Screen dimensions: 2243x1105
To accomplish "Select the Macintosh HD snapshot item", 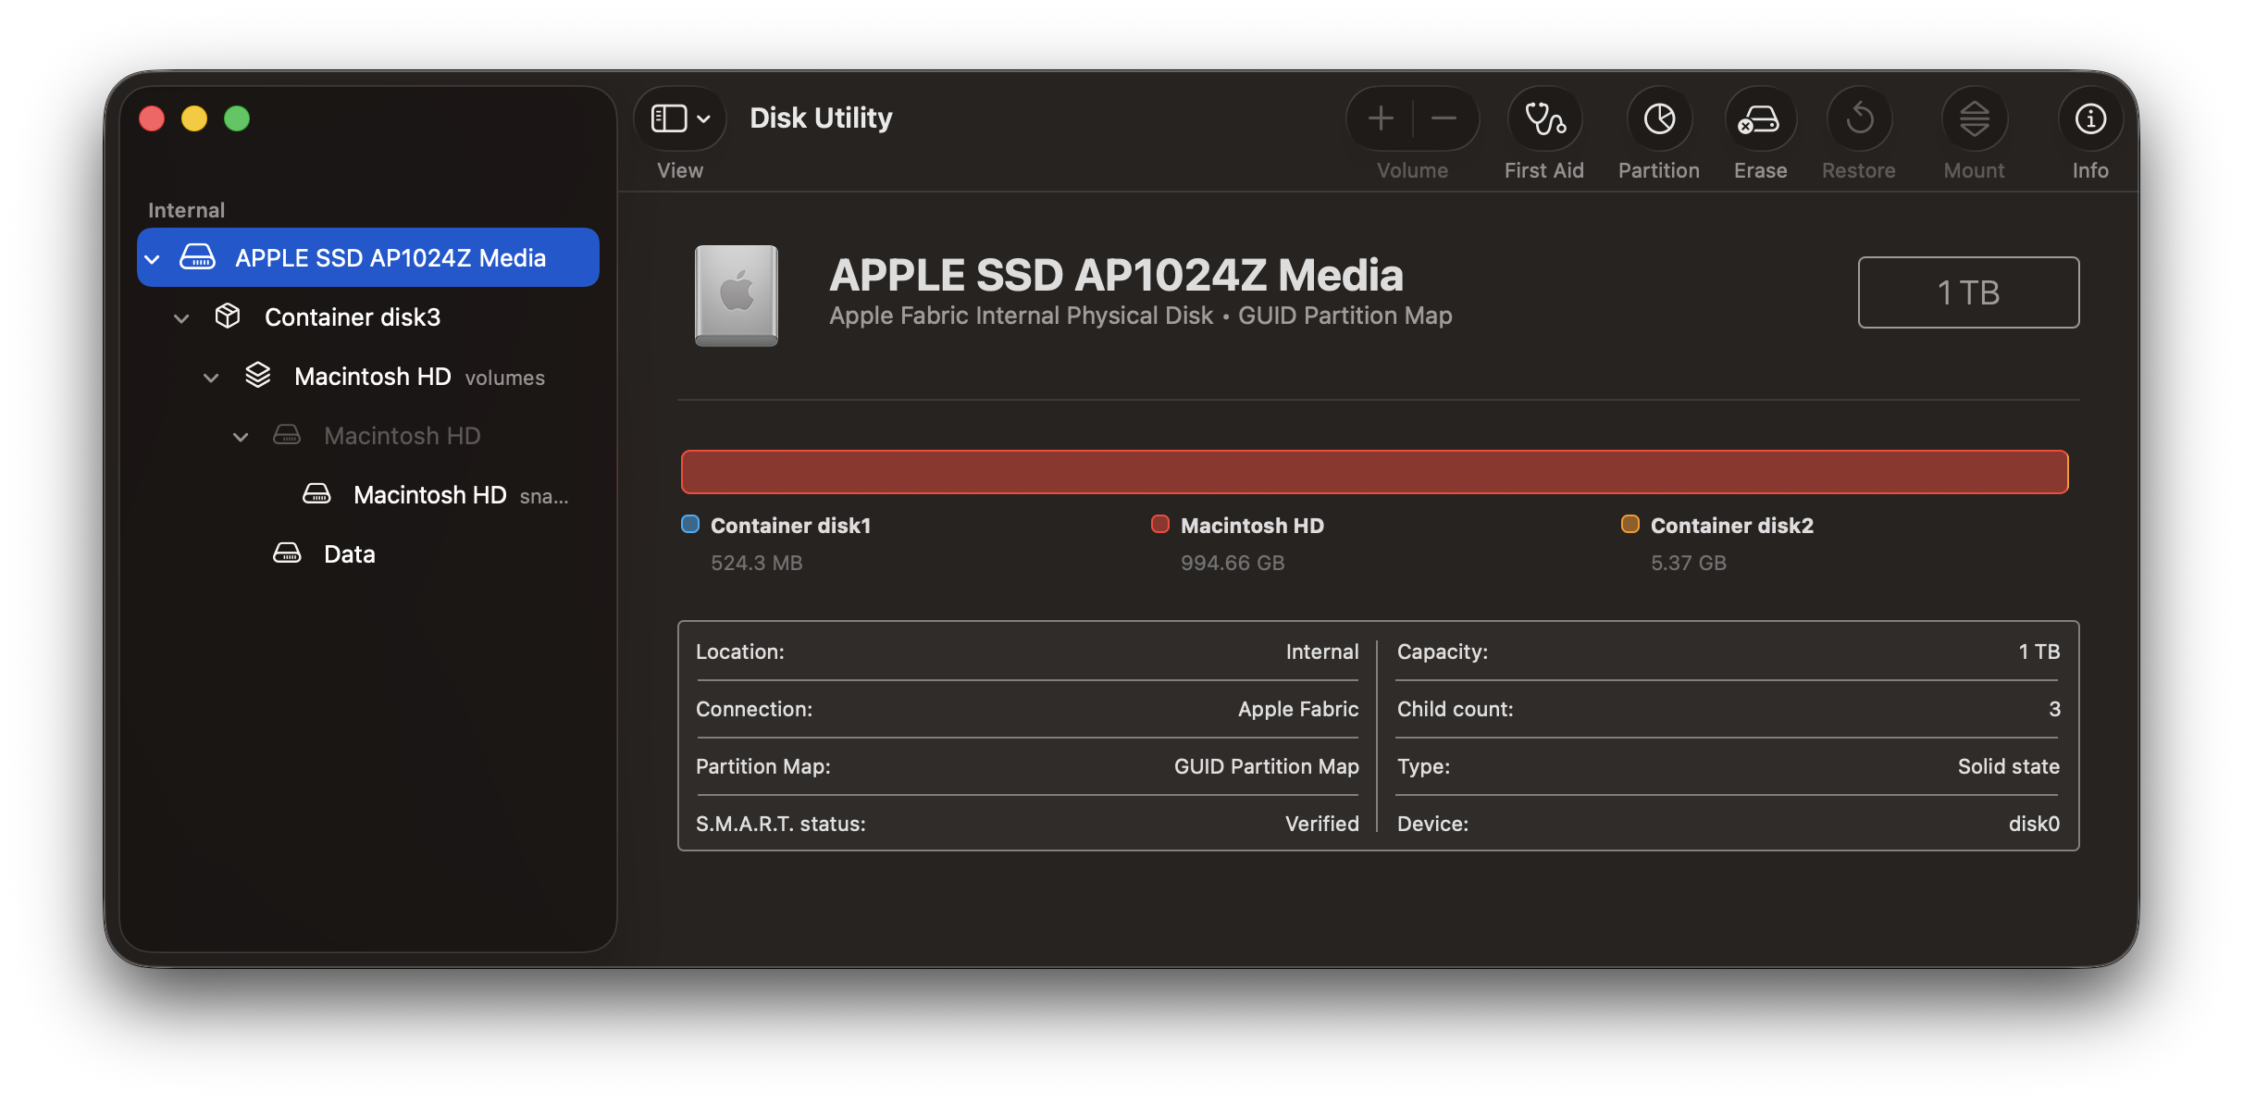I will tap(429, 495).
